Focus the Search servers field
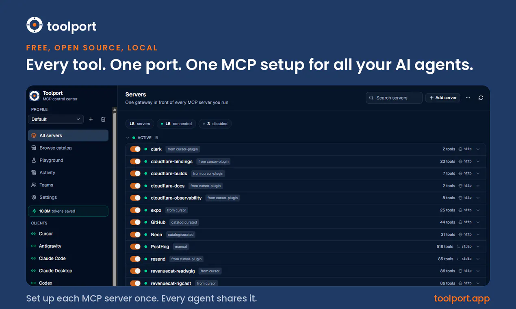This screenshot has width=516, height=309. pyautogui.click(x=394, y=98)
